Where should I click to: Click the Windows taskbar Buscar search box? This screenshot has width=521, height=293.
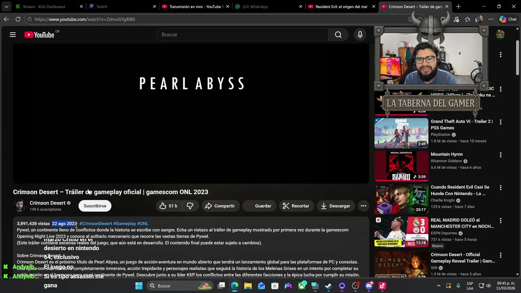tap(180, 286)
